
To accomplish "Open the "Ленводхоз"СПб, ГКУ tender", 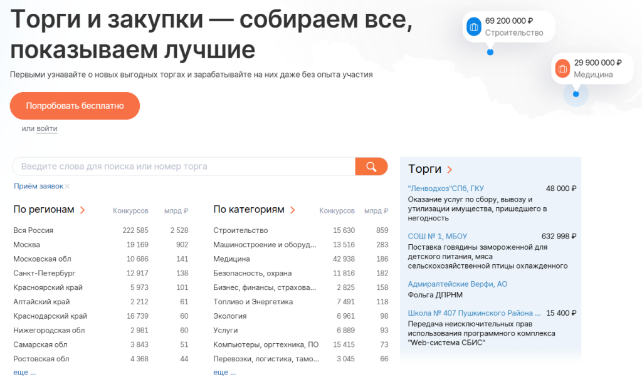I will click(446, 188).
